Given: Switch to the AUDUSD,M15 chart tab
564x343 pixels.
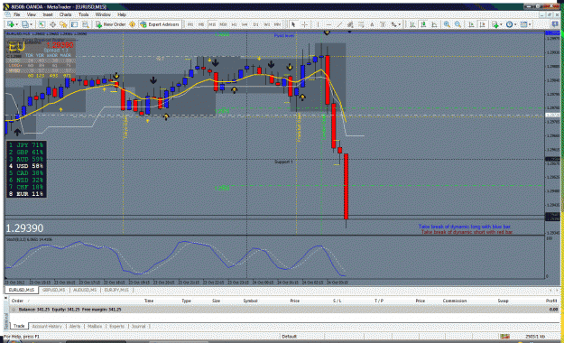Looking at the screenshot, I should click(x=85, y=290).
